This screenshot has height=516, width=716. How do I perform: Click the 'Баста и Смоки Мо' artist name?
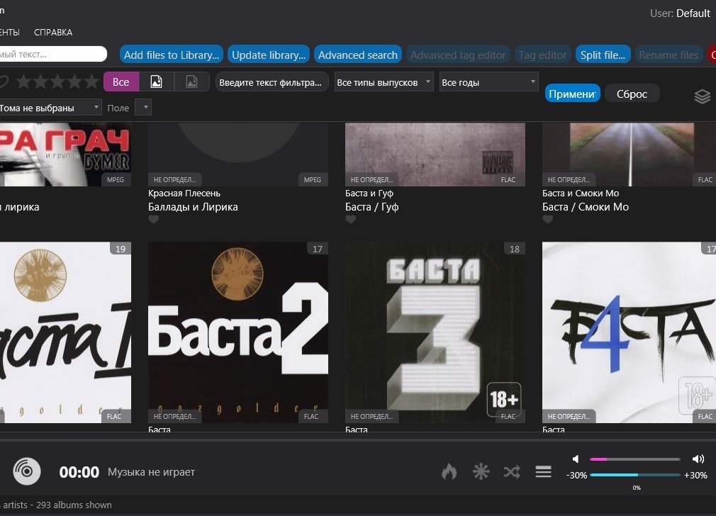pyautogui.click(x=581, y=193)
